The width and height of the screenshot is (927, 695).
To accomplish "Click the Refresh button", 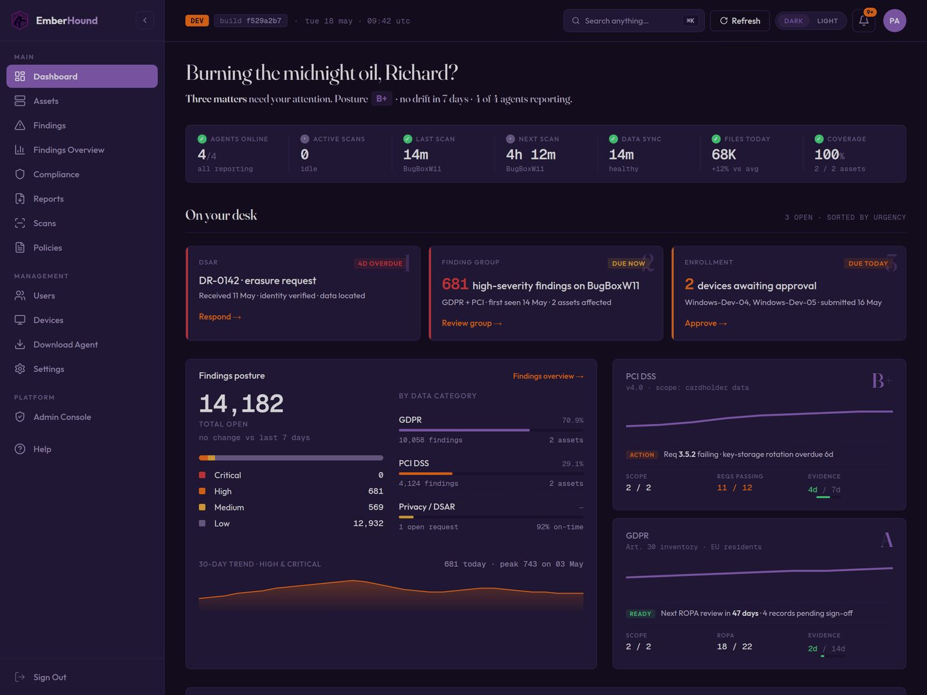I will [x=740, y=21].
